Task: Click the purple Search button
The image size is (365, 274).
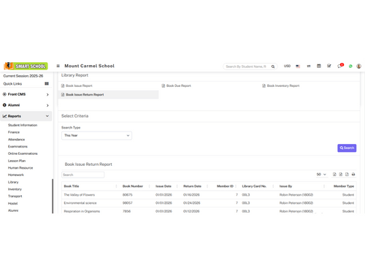Action: click(347, 148)
